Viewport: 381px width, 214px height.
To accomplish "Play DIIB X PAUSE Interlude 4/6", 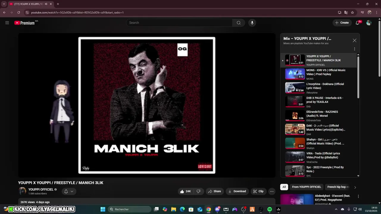I will [x=318, y=102].
